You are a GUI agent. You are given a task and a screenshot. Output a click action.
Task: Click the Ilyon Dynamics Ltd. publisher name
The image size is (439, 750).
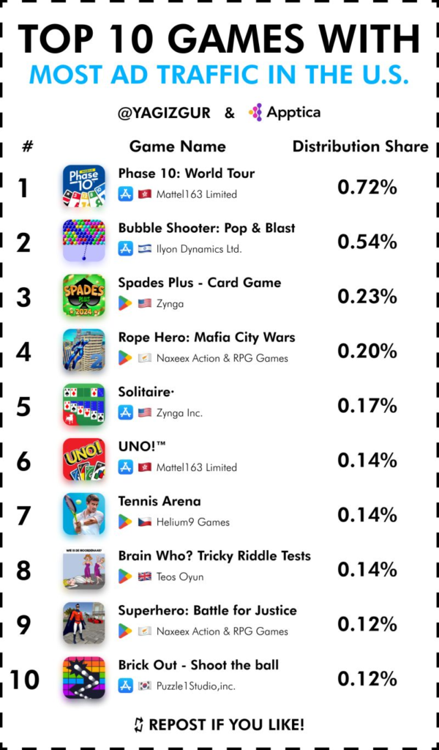pos(199,249)
